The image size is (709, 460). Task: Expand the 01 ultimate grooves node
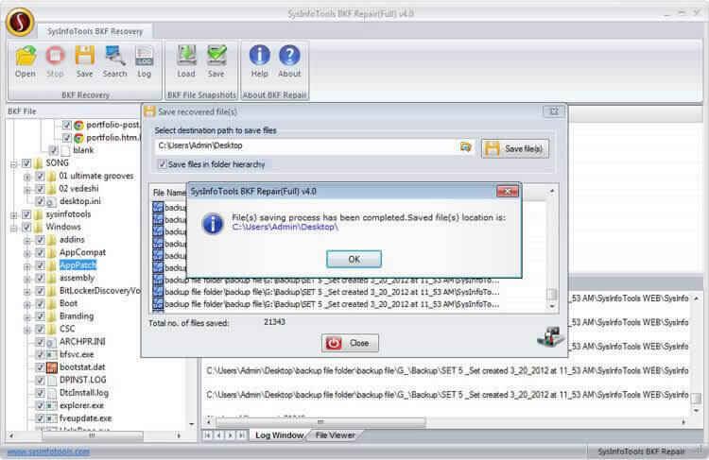coord(27,177)
